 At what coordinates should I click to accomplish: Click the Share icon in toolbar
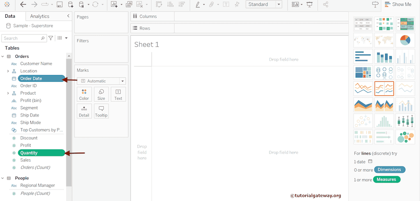[326, 5]
